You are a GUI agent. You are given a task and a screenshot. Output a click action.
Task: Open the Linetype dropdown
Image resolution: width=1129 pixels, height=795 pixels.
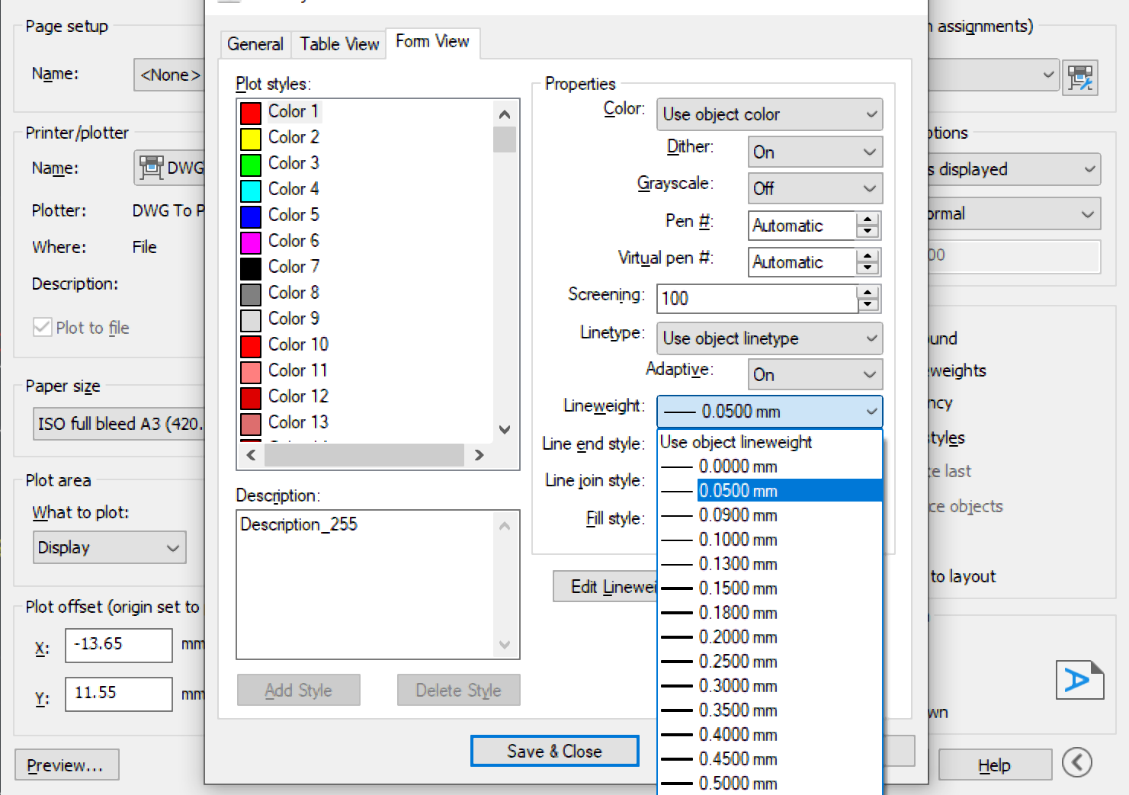tap(769, 338)
